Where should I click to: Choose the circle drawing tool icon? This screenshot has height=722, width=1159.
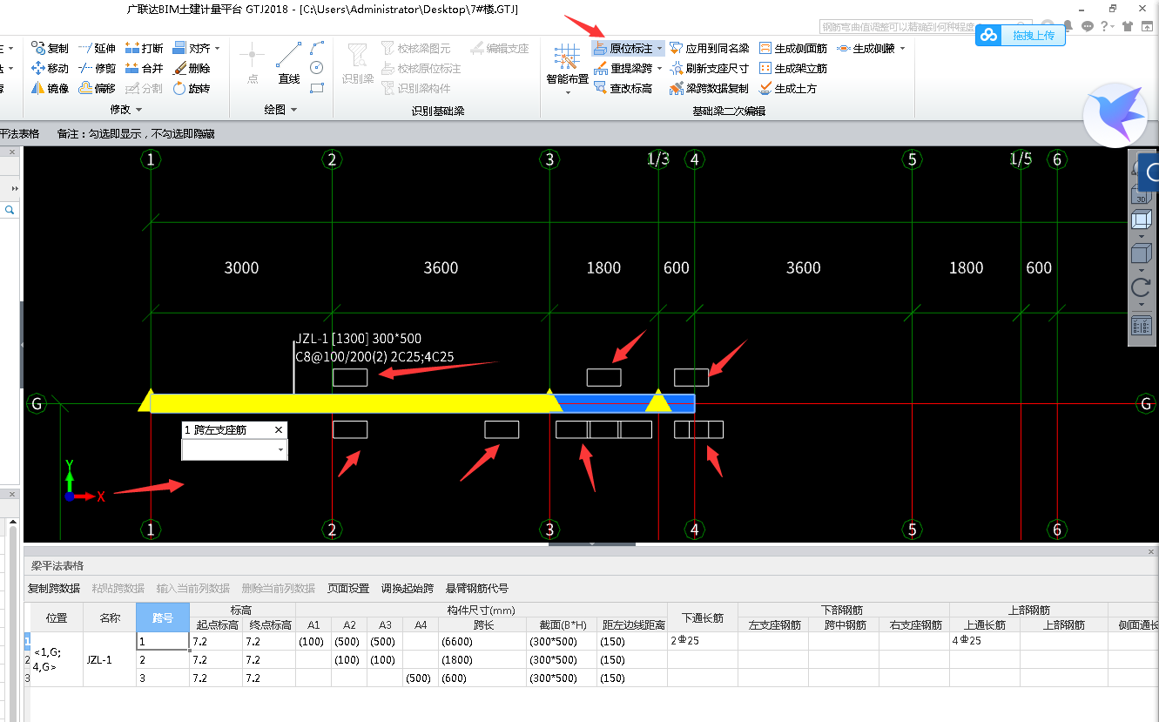click(x=317, y=67)
